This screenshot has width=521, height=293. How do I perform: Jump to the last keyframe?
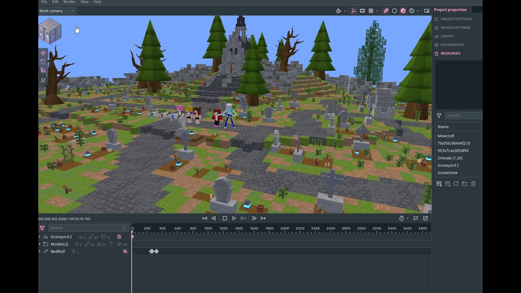[263, 219]
